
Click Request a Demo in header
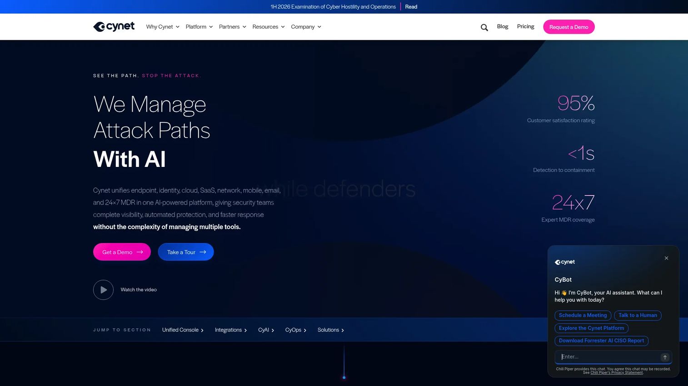[569, 27]
